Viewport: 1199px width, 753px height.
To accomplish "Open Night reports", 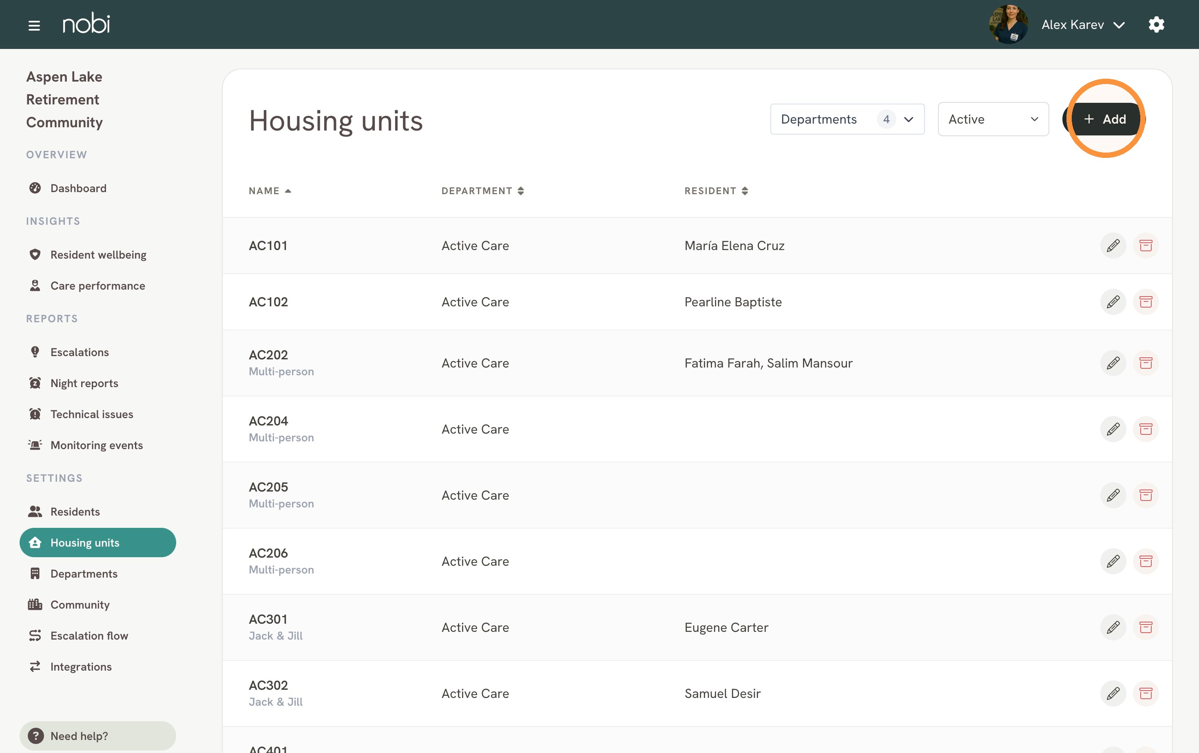I will point(97,383).
